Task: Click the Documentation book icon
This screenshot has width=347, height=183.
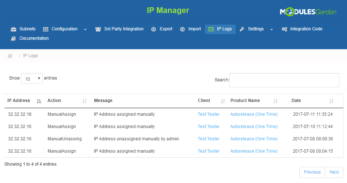Action: pos(13,39)
